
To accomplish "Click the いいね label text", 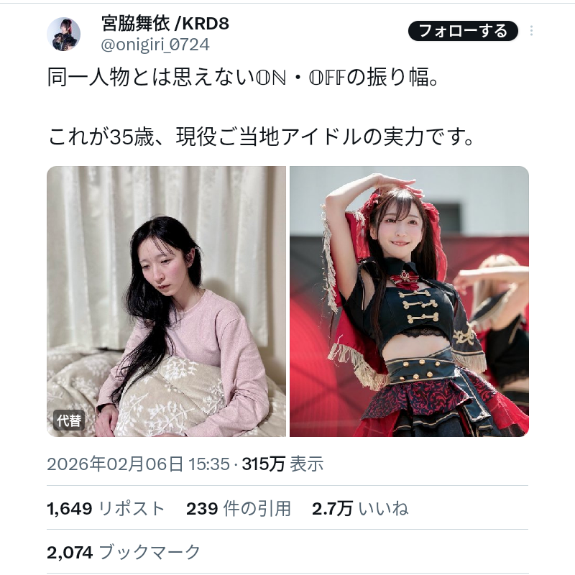I will click(384, 509).
